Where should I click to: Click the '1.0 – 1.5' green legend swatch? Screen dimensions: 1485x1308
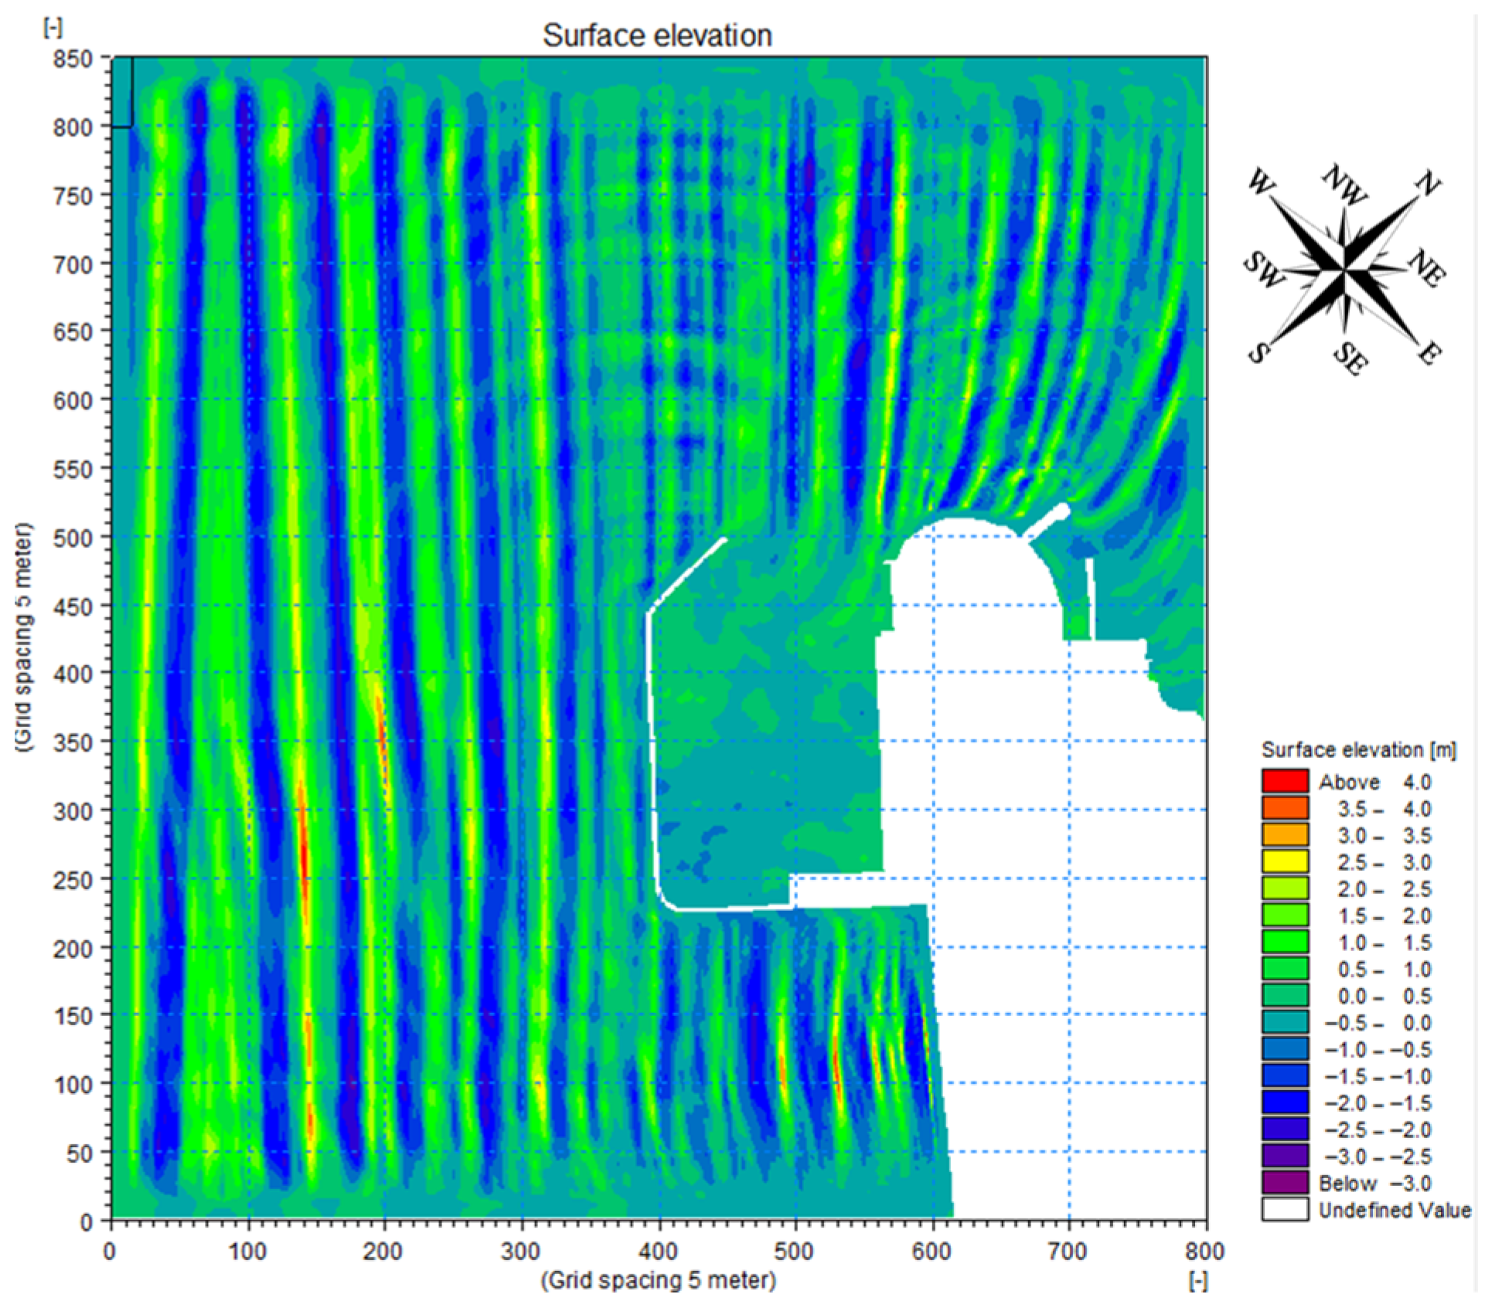[x=1285, y=942]
